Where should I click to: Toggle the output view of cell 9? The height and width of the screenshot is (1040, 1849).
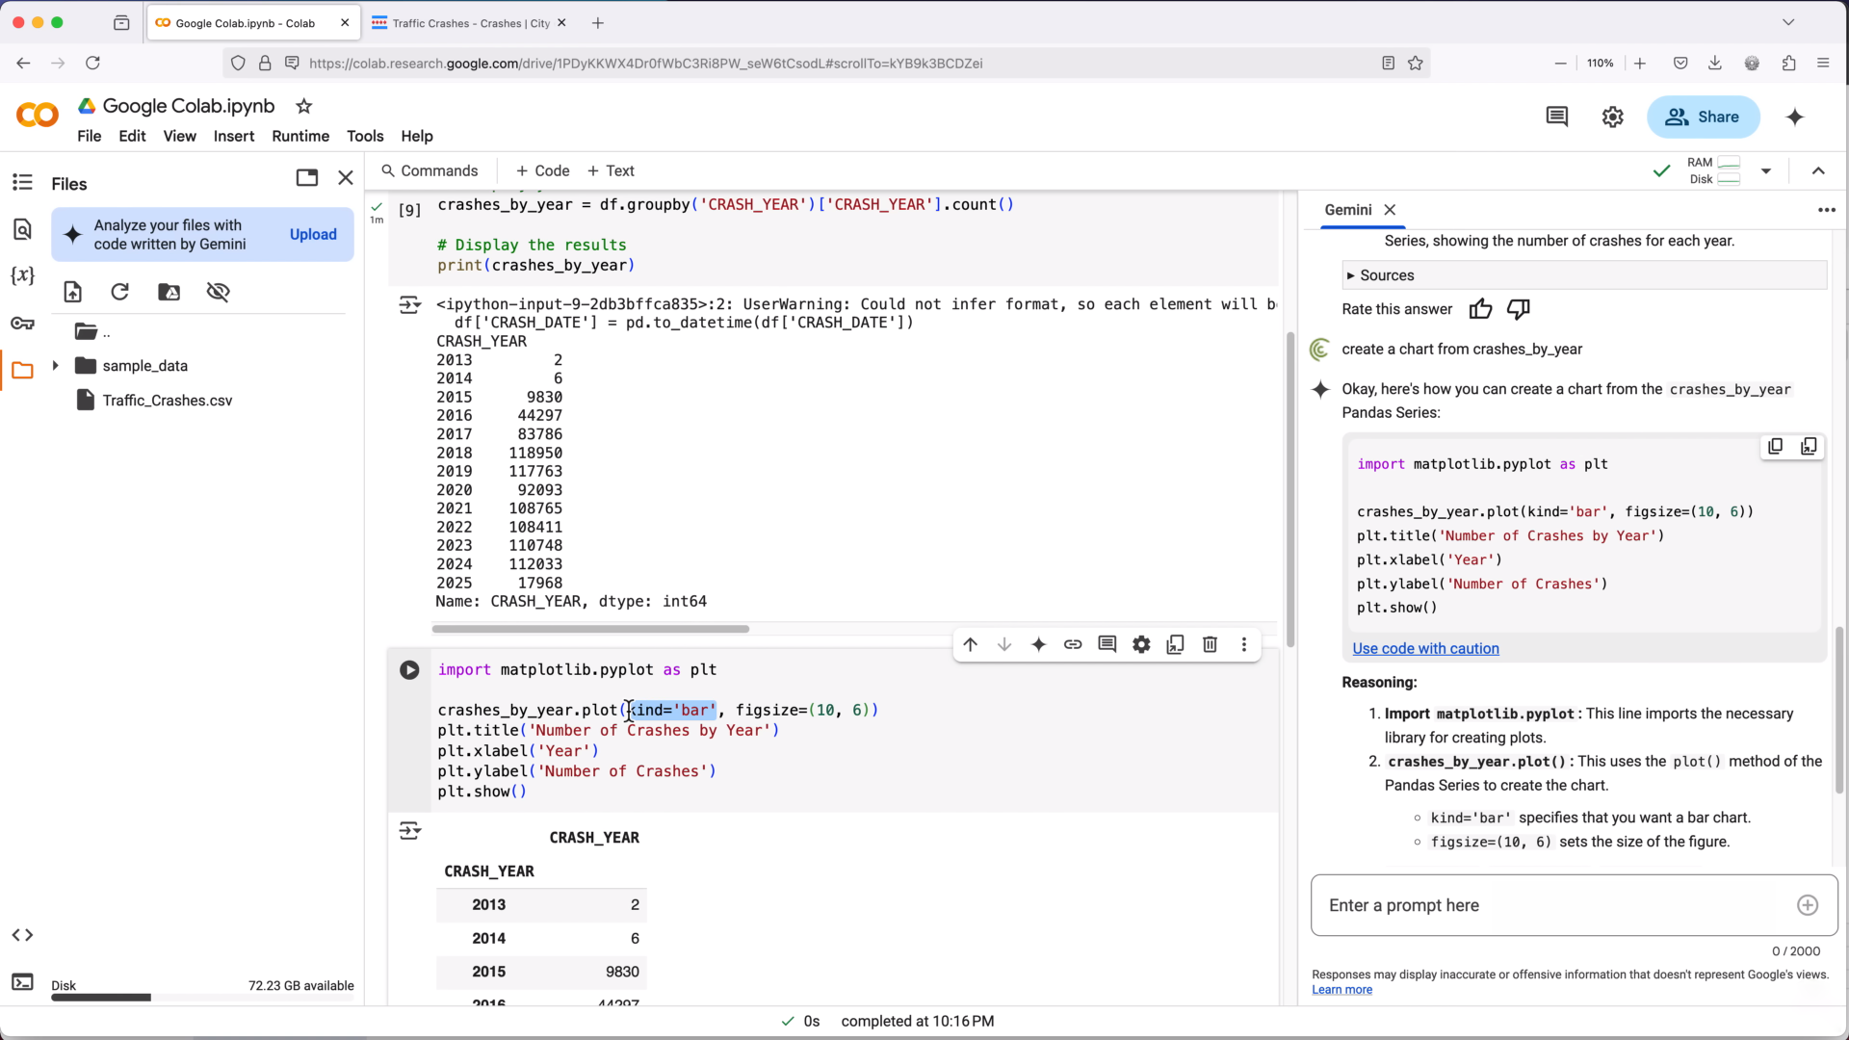(409, 305)
